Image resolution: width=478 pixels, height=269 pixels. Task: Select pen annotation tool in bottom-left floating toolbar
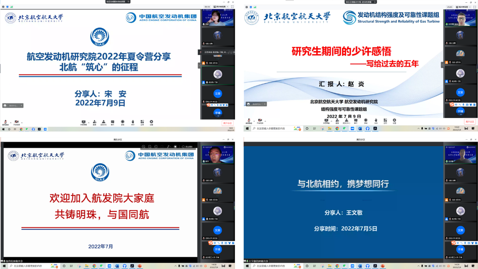pos(169,147)
